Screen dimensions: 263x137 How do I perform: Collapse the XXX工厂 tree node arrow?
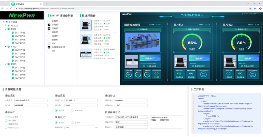(5, 25)
